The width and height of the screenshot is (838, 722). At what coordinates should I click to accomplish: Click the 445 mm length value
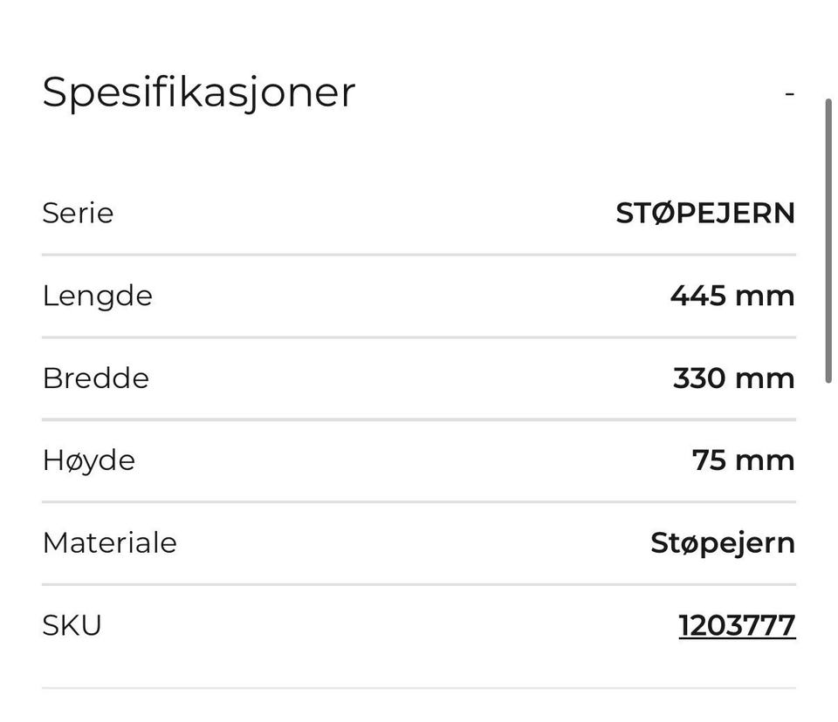[732, 296]
